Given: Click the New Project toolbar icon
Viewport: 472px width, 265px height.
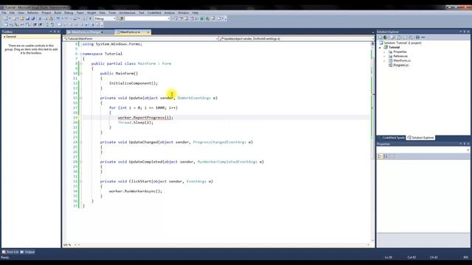Looking at the screenshot, I should tap(5, 18).
